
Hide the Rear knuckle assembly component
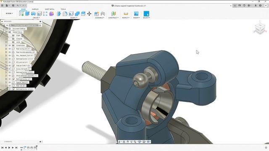pyautogui.click(x=10, y=52)
